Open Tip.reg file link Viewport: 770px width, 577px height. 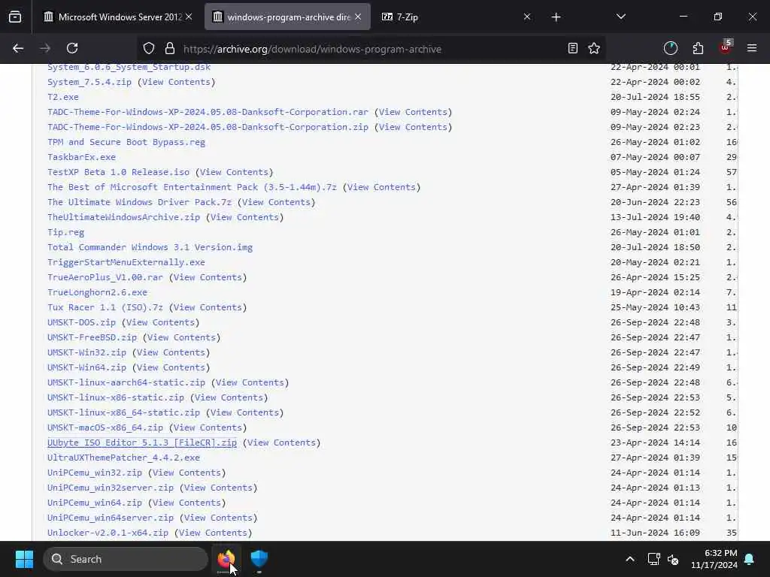66,233
